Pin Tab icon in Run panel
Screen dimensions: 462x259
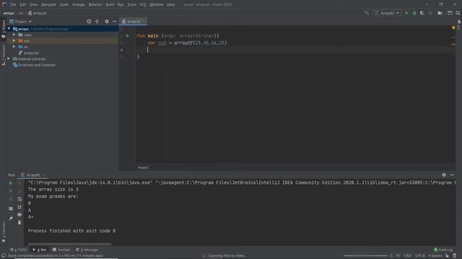click(11, 219)
